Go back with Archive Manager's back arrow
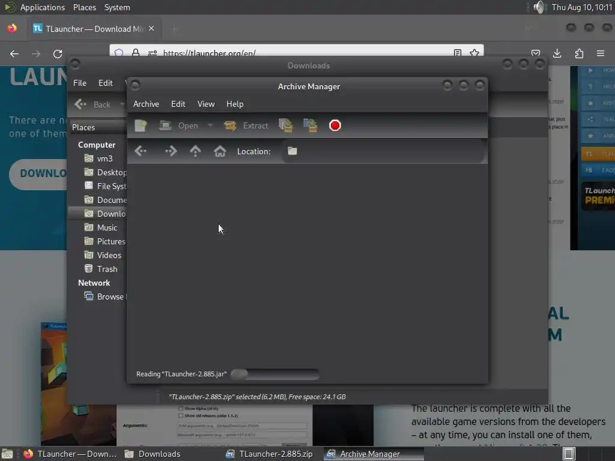 (141, 151)
